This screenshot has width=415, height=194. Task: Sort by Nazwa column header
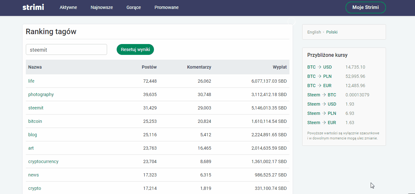35,67
